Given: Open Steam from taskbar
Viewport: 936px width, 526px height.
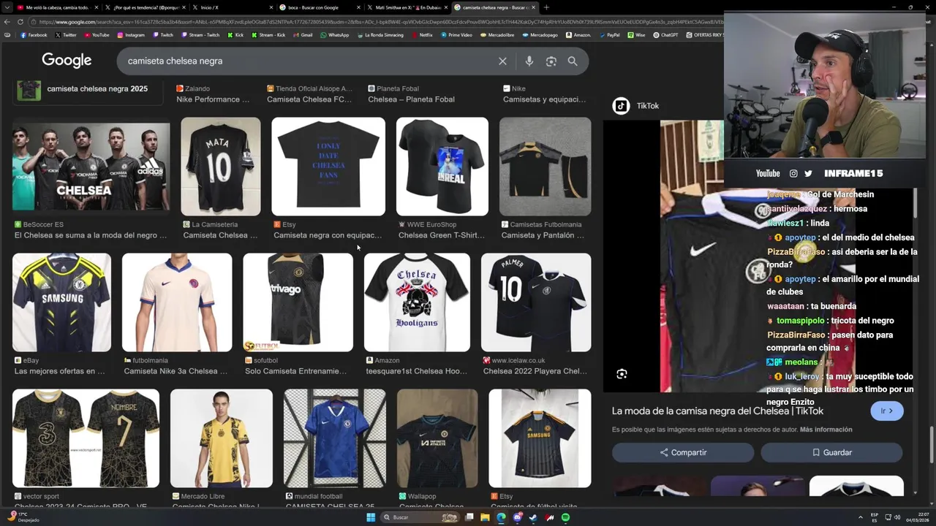Looking at the screenshot, I should point(533,517).
